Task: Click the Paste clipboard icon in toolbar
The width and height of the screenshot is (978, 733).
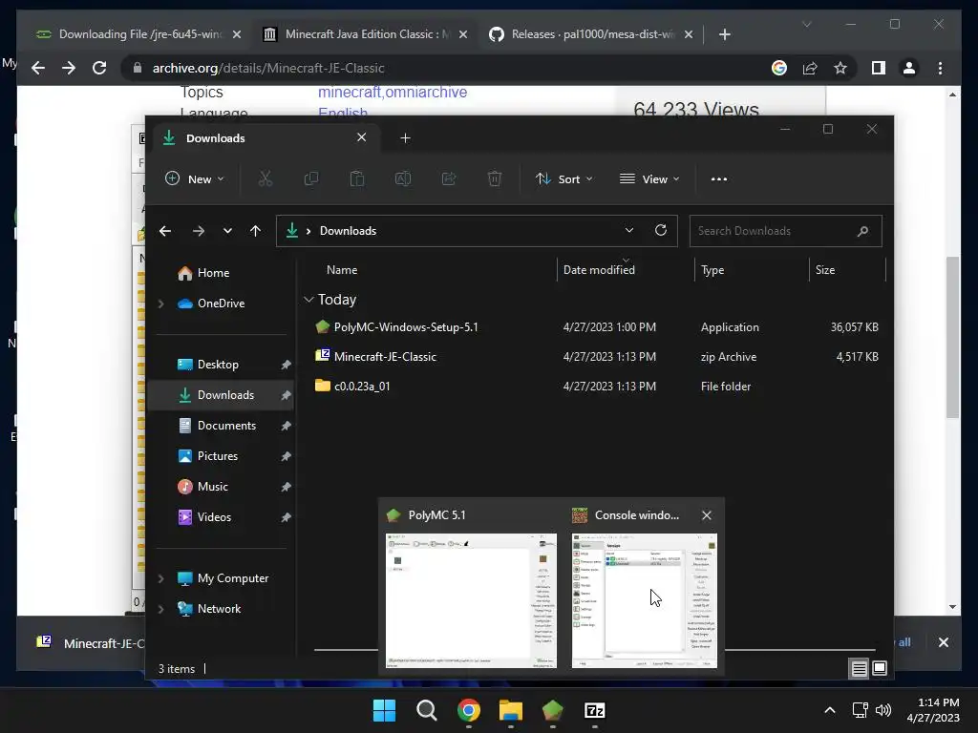Action: point(357,178)
